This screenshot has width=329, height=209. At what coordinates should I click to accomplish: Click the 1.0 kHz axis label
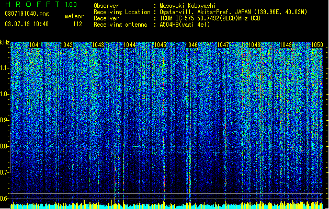point(5,94)
